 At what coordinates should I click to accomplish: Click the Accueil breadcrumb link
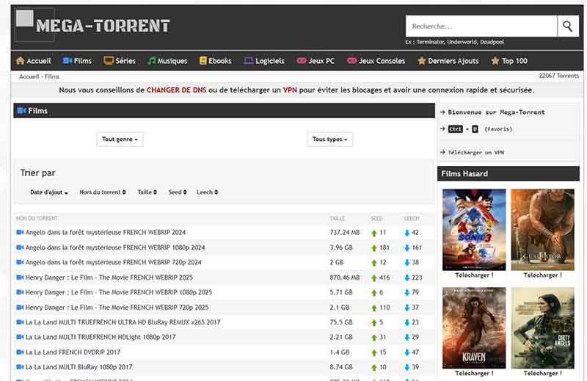(x=29, y=76)
